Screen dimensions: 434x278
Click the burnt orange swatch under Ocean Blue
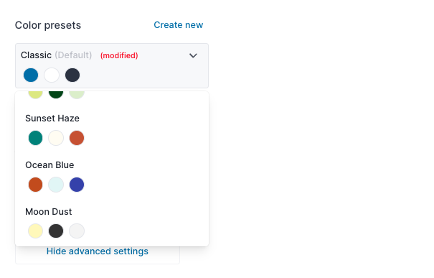tap(35, 185)
